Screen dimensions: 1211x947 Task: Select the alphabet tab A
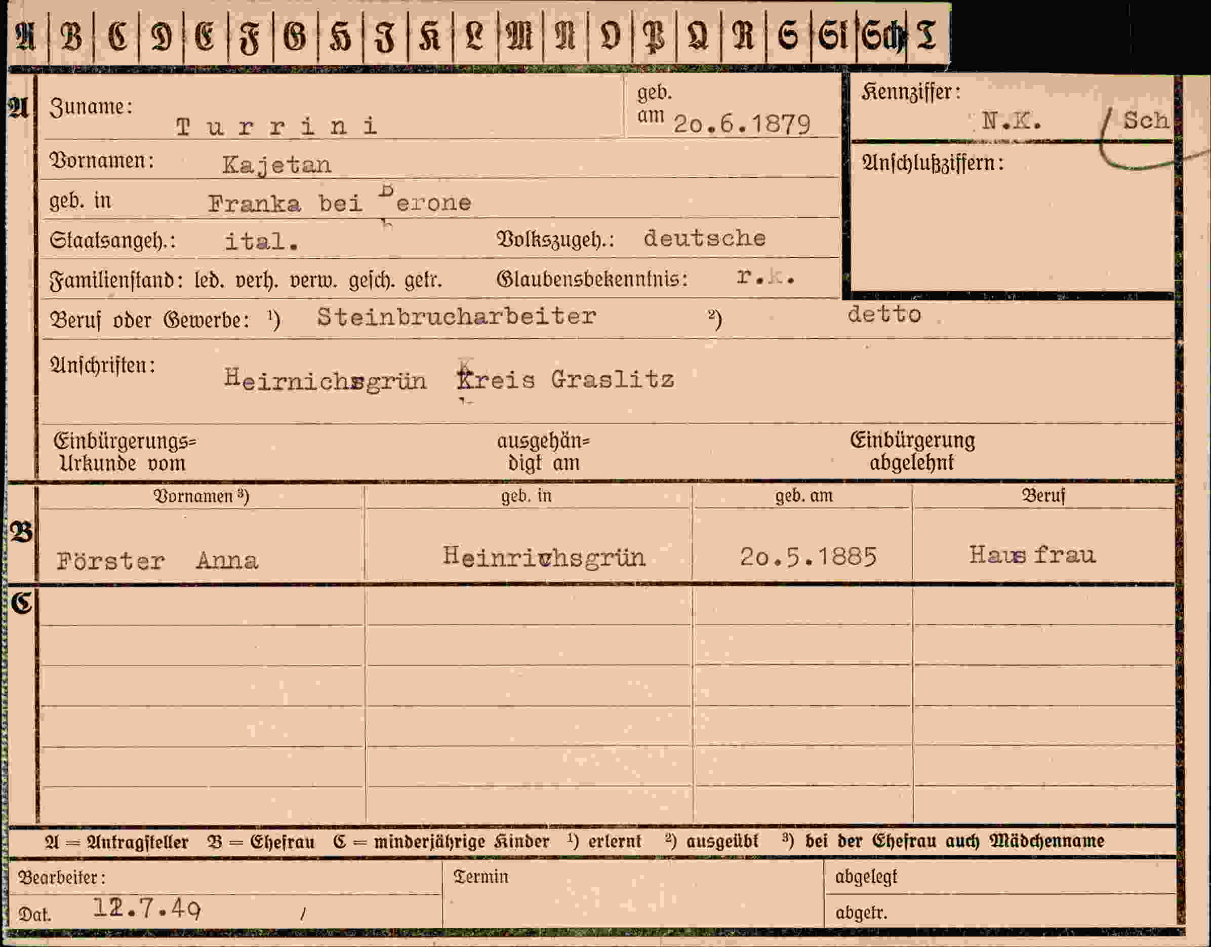[x=26, y=36]
